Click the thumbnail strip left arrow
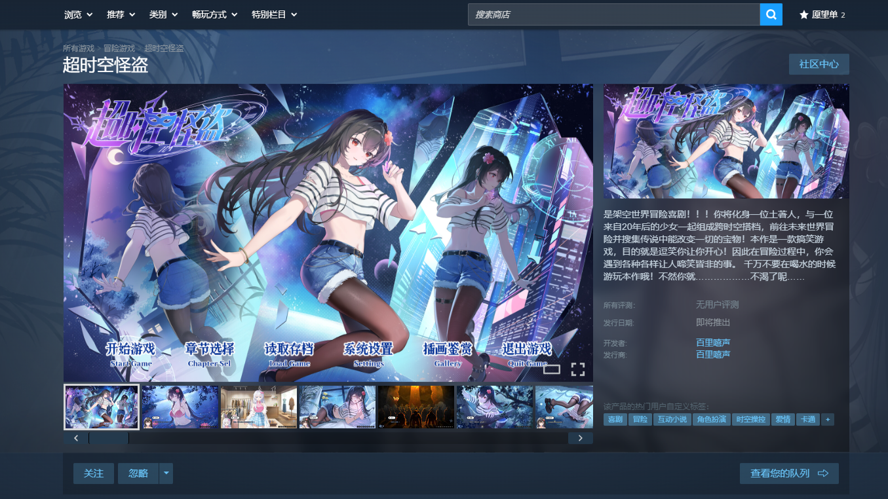The image size is (888, 499). (76, 438)
